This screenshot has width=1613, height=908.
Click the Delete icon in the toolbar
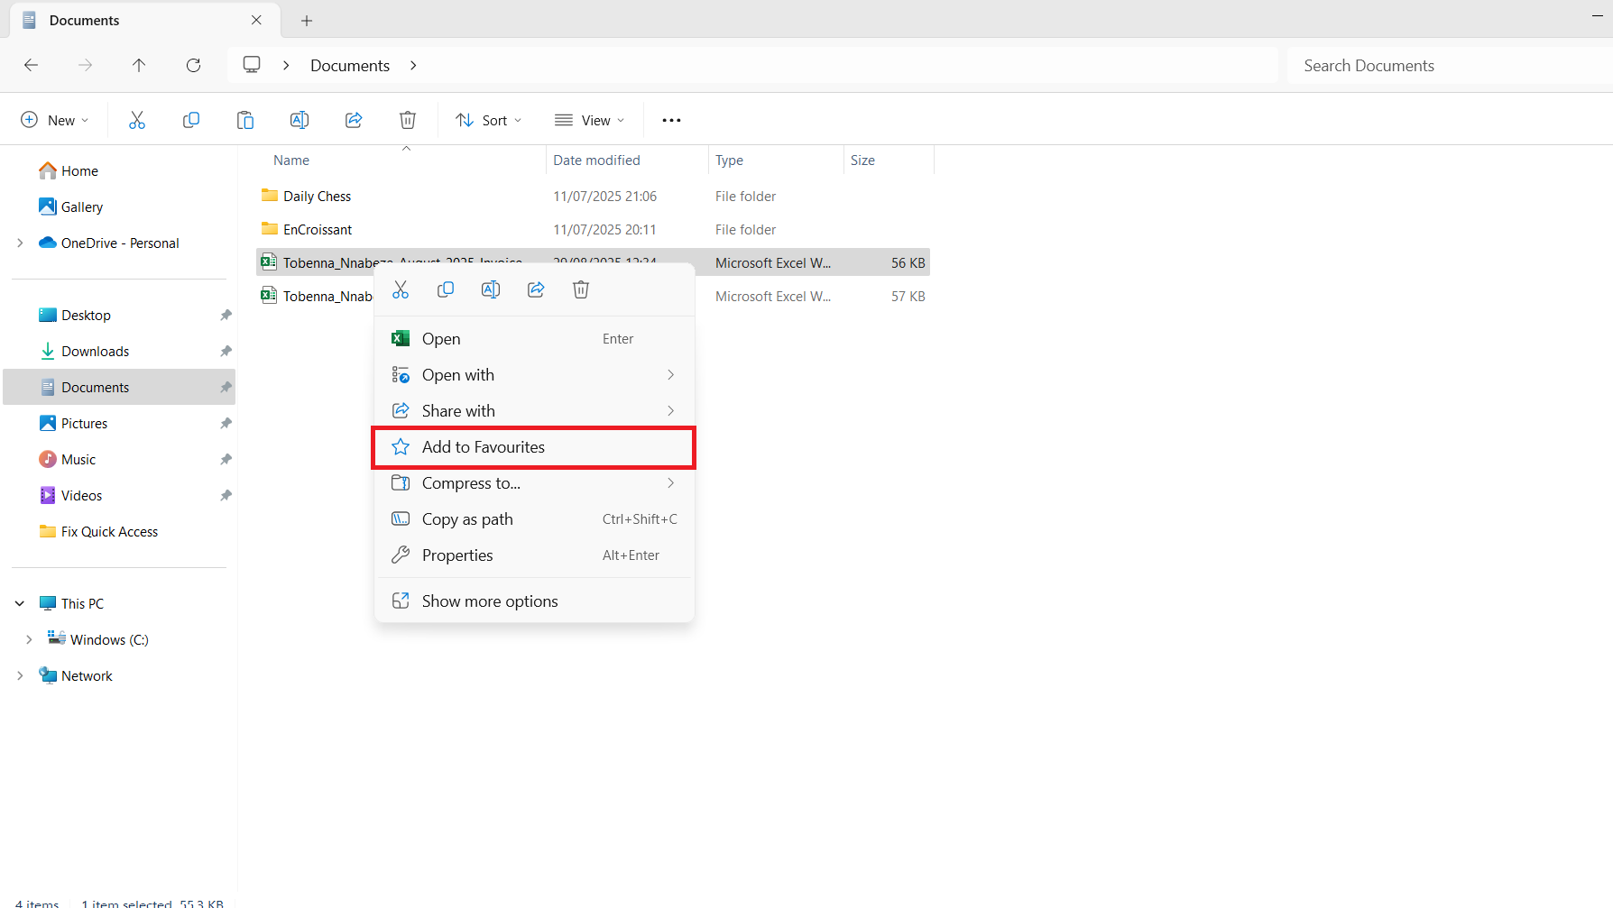coord(407,119)
